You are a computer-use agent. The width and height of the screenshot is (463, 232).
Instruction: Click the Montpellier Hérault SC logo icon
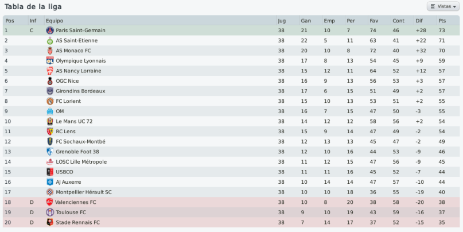tap(50, 192)
